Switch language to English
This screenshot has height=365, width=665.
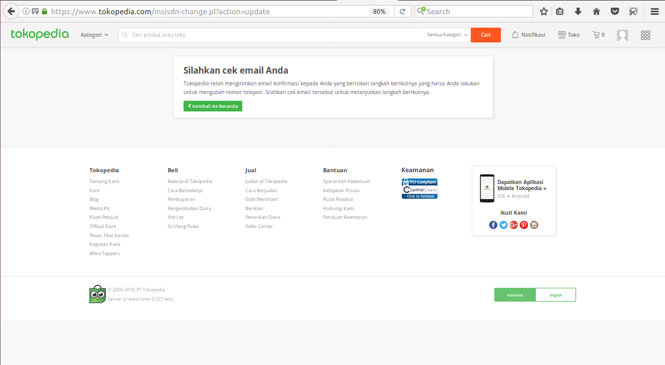(x=556, y=295)
